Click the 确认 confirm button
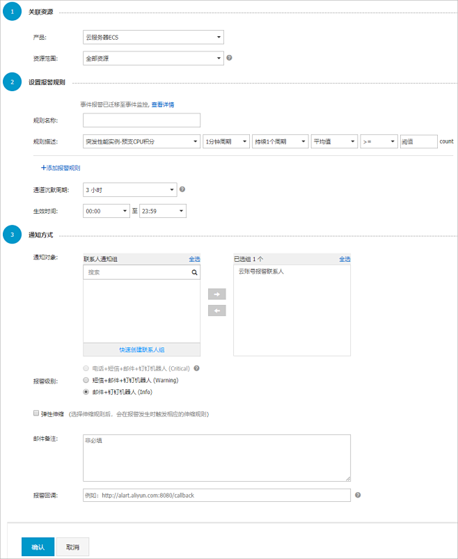Viewport: 458px width, 559px height. [x=38, y=547]
